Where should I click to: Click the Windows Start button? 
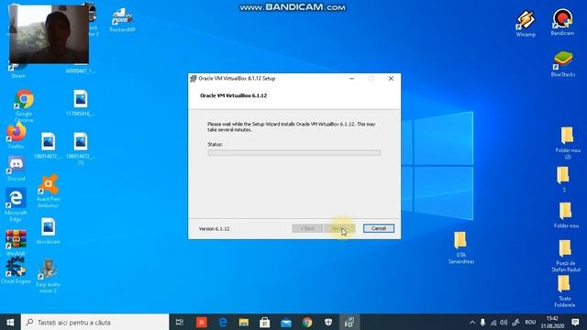(10, 322)
